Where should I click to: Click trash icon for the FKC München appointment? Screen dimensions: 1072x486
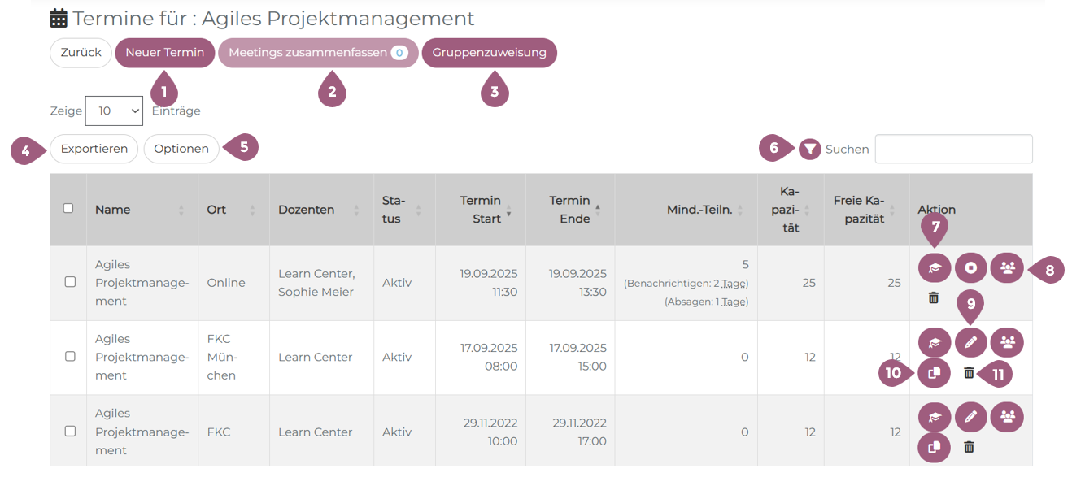pos(969,373)
